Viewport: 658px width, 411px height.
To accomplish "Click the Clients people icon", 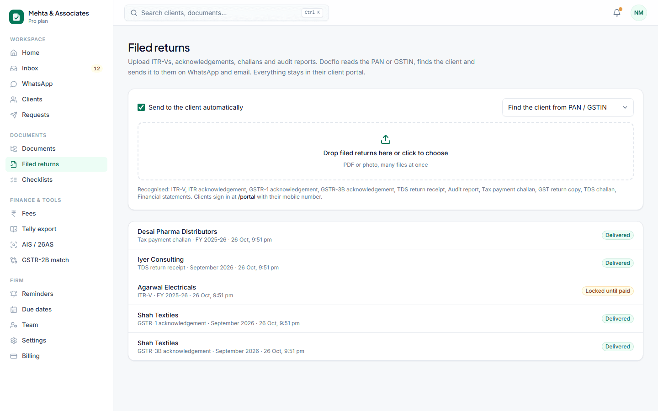I will [14, 100].
